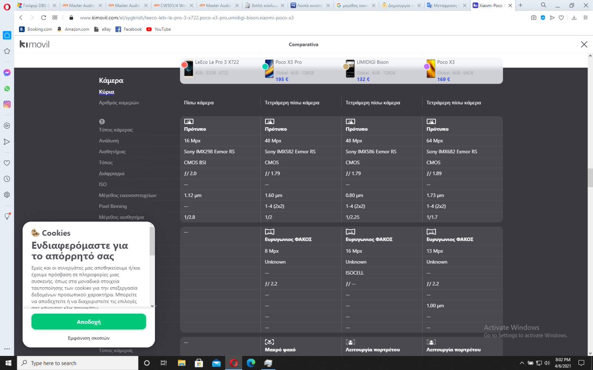Screen dimensions: 593x370
Task: Open bookmarks star in Opera sidebar
Action: (x=7, y=51)
